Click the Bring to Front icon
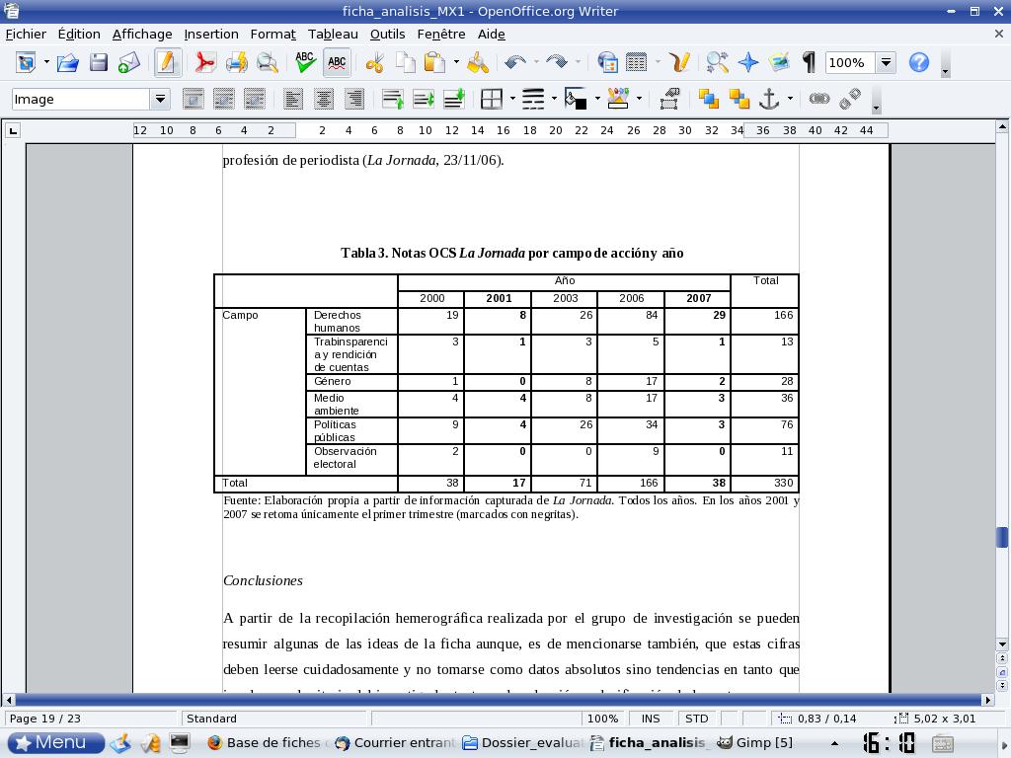Viewport: 1011px width, 758px height. point(708,99)
